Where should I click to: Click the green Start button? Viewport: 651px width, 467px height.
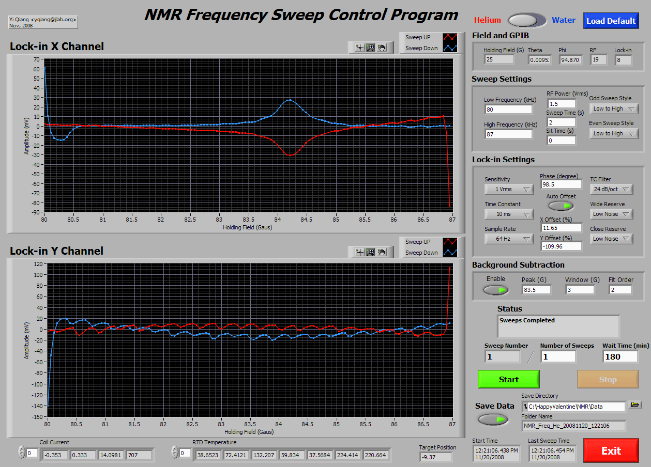508,379
